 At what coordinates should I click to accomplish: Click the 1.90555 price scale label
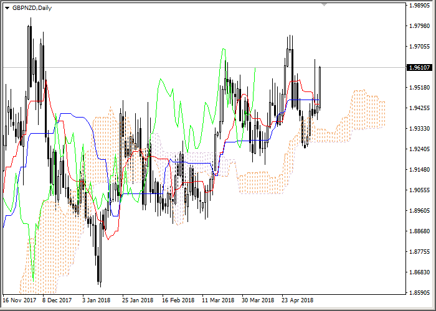[420, 190]
